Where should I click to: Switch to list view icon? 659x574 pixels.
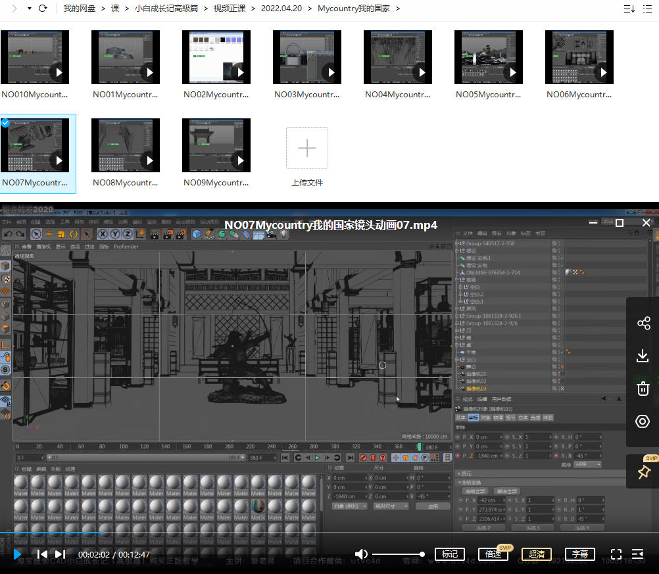pyautogui.click(x=647, y=9)
